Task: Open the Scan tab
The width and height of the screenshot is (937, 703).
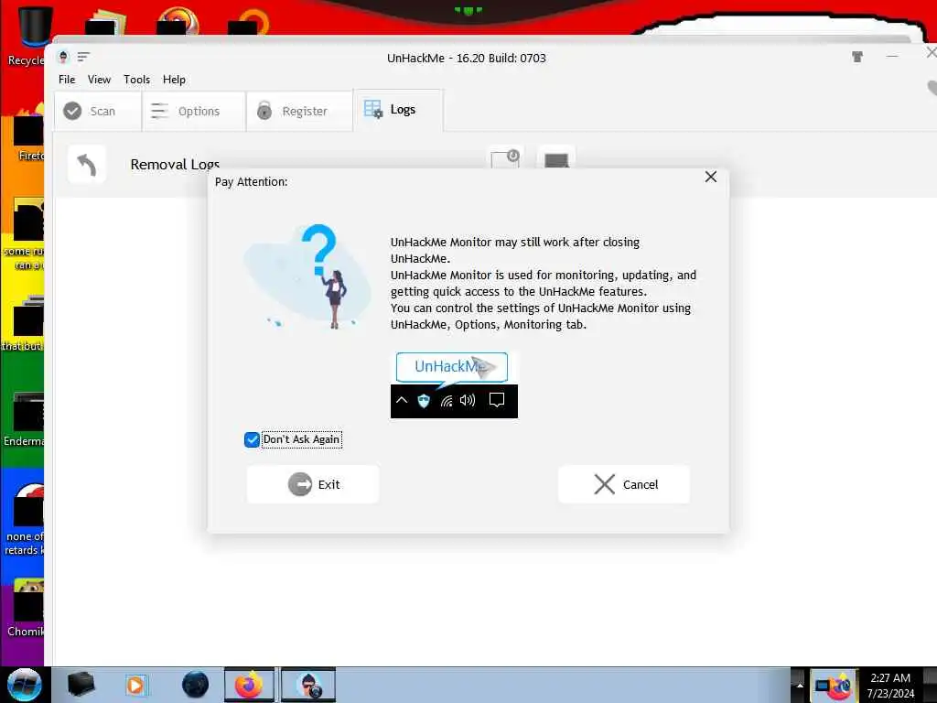Action: click(x=97, y=111)
